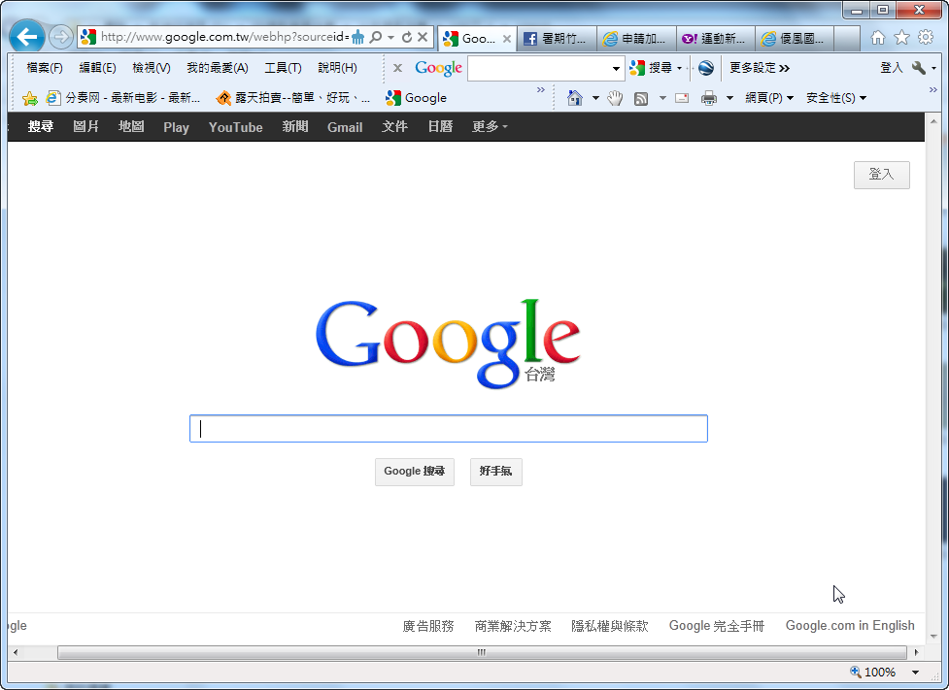Viewport: 949px width, 690px height.
Task: Click the Read mail envelope icon
Action: [682, 98]
